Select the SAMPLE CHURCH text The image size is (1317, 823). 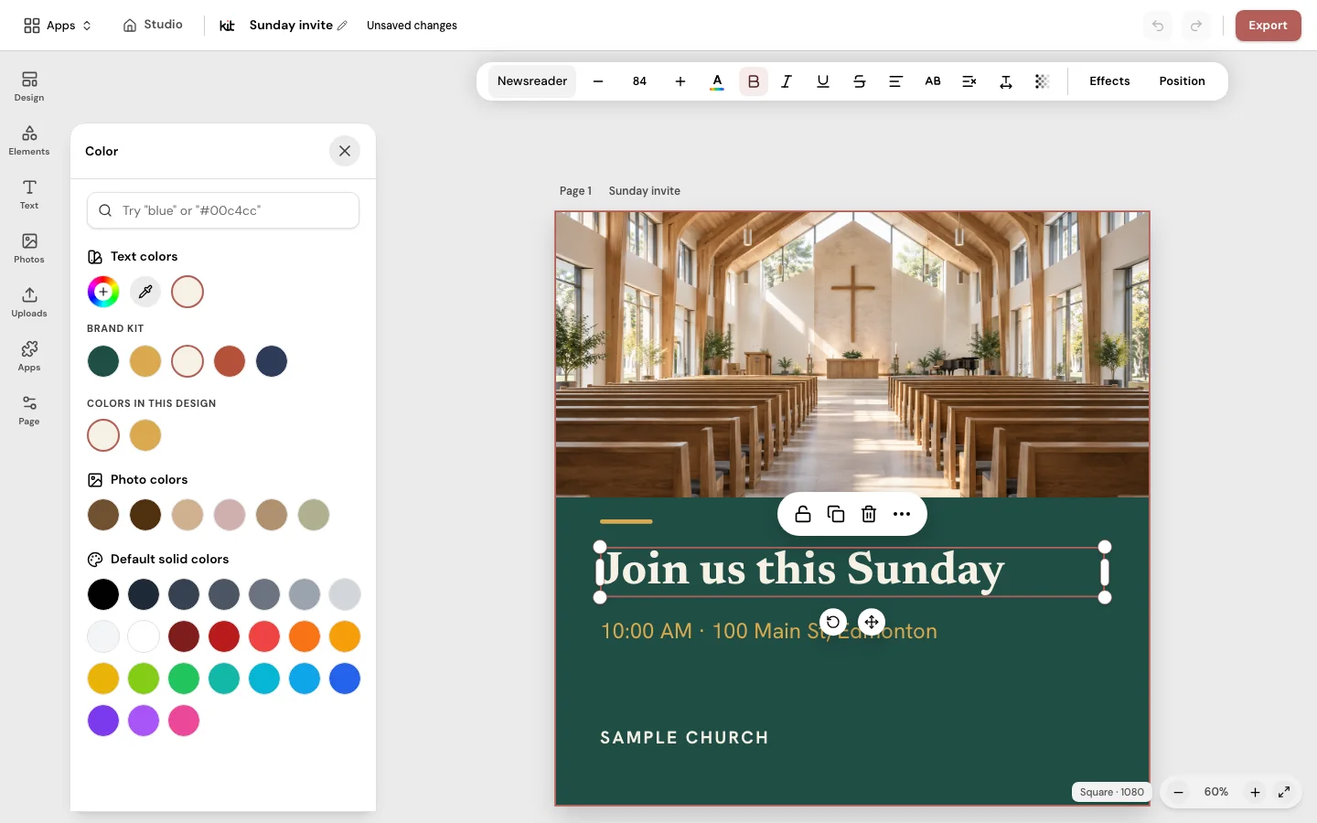point(684,738)
